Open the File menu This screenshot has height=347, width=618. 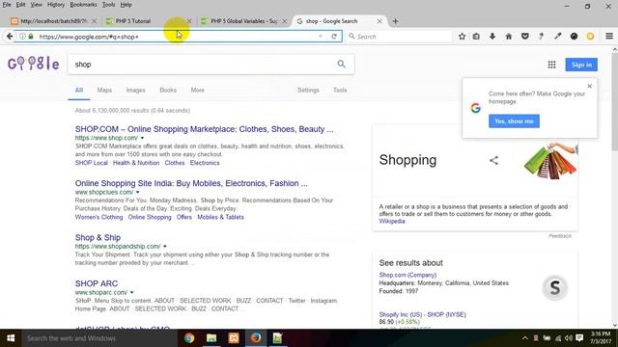click(7, 5)
